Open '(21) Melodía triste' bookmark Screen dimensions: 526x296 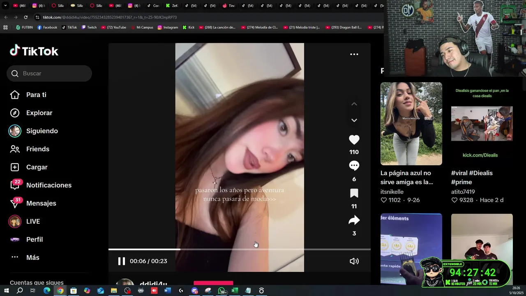tap(302, 28)
